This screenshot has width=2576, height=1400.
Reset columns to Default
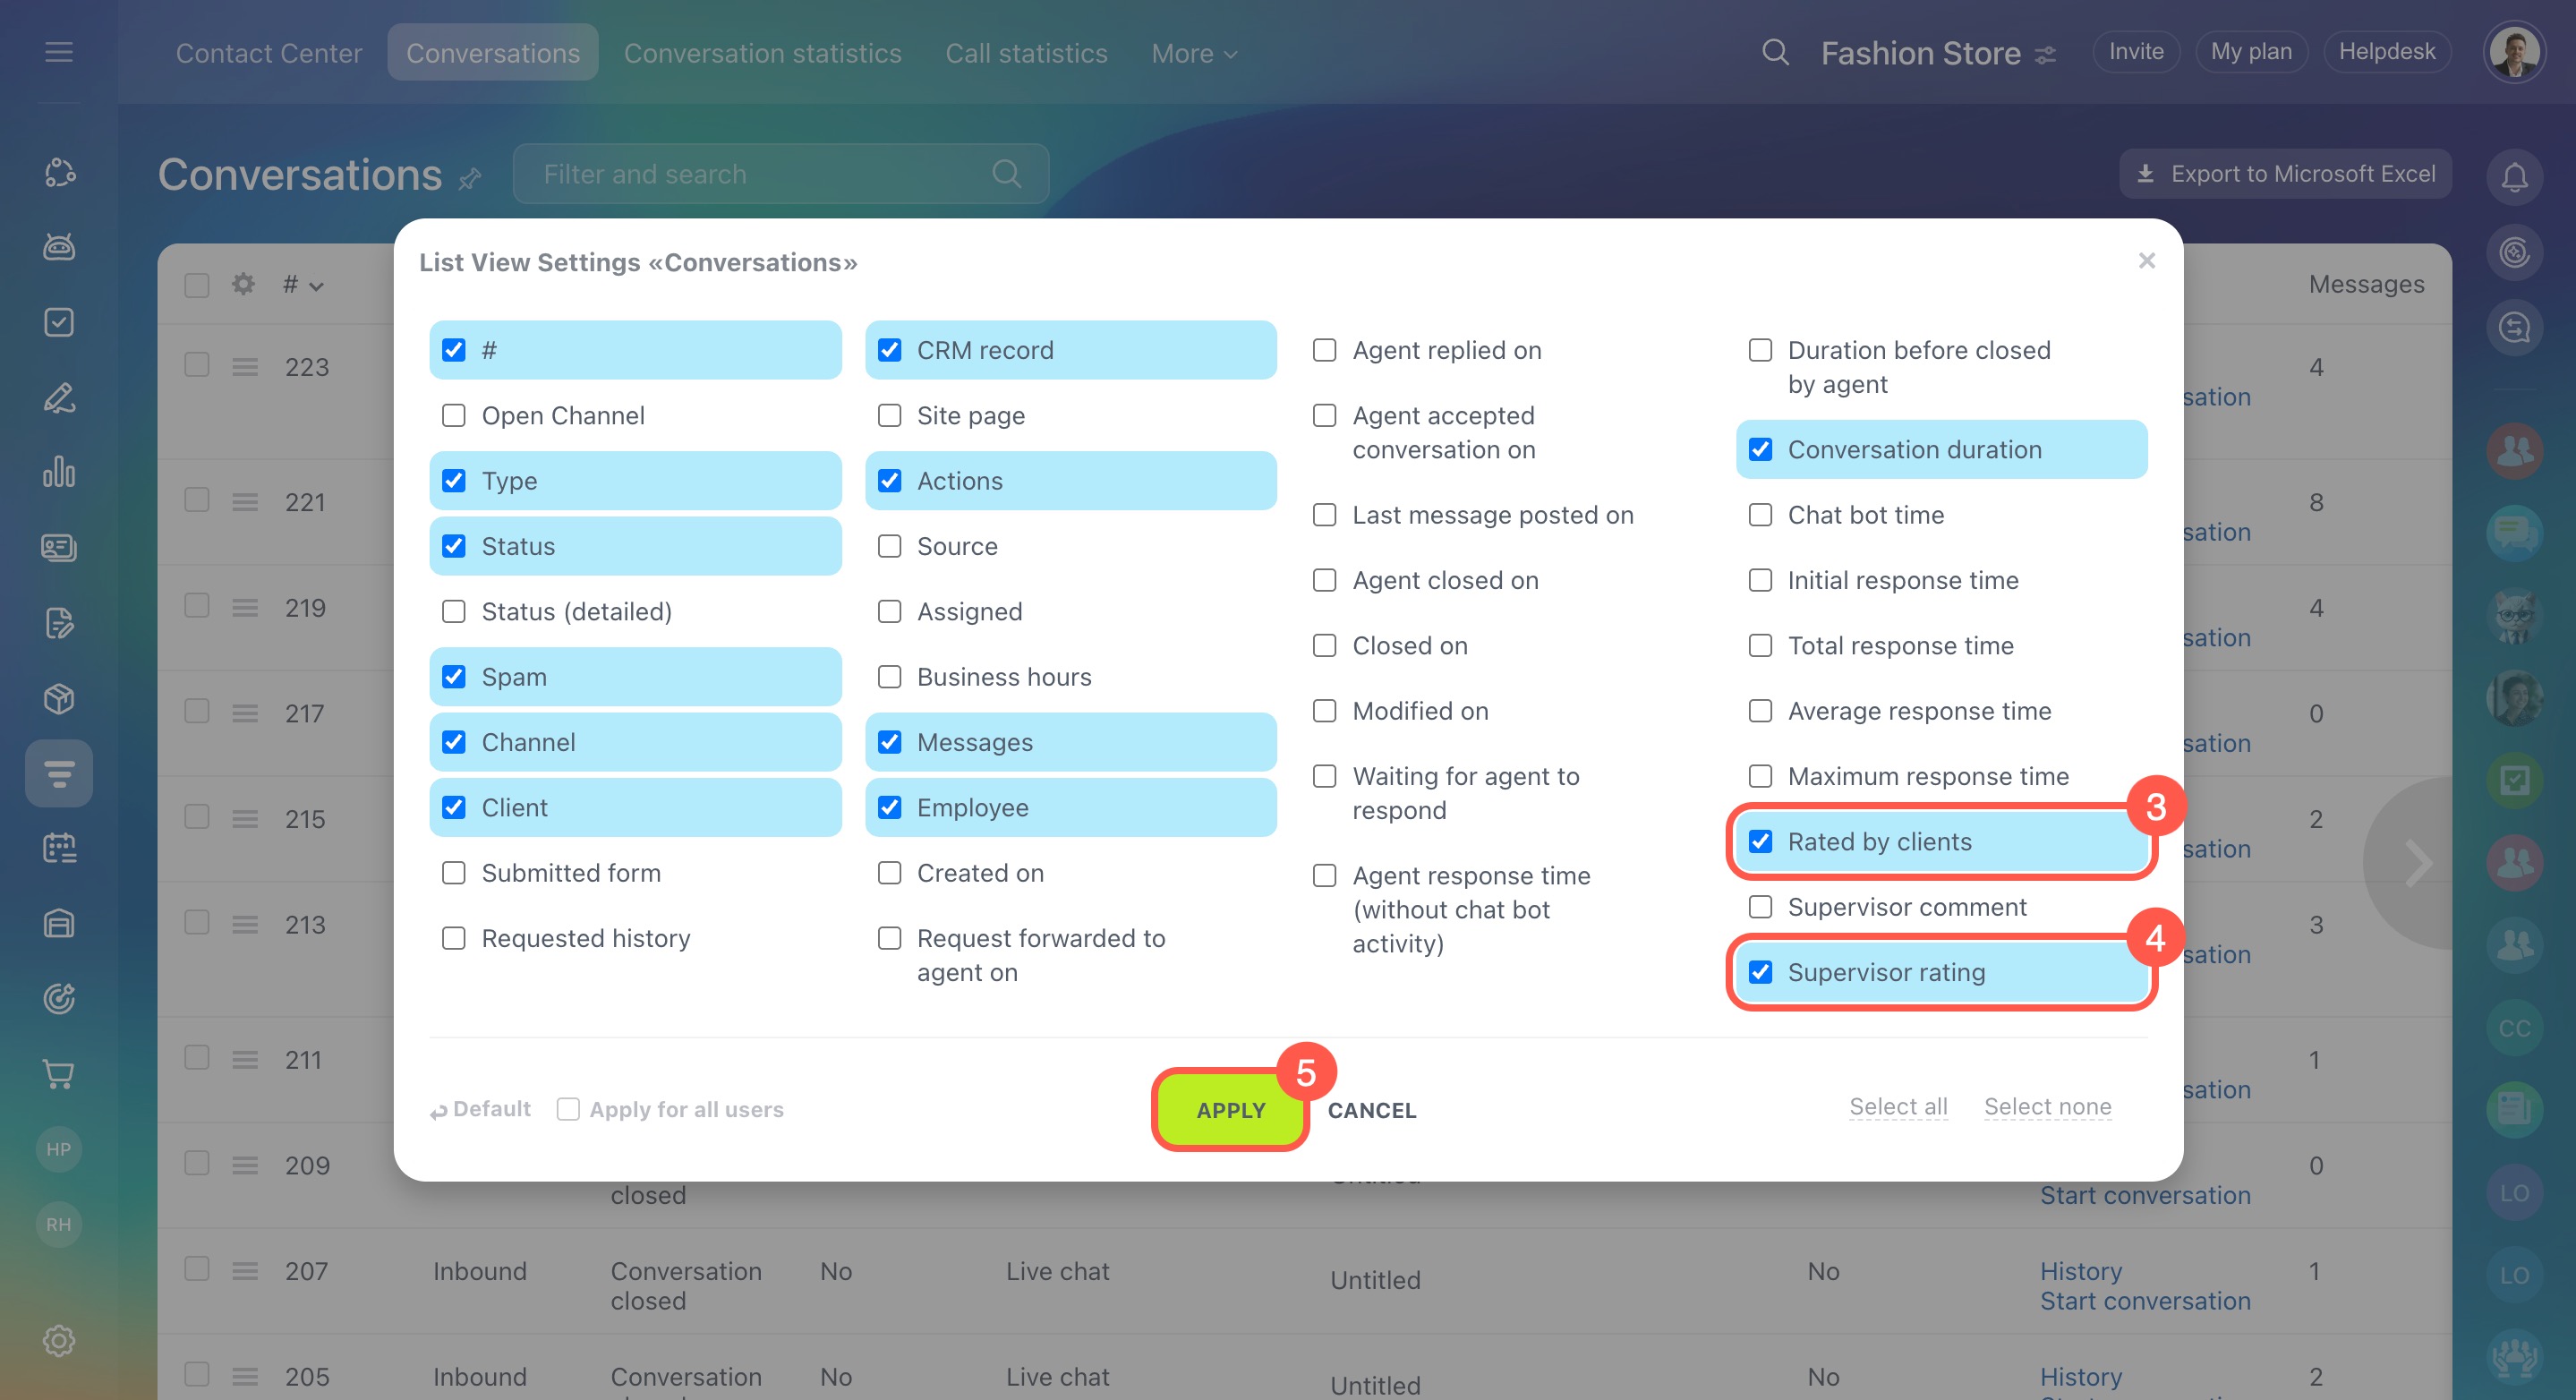click(480, 1109)
